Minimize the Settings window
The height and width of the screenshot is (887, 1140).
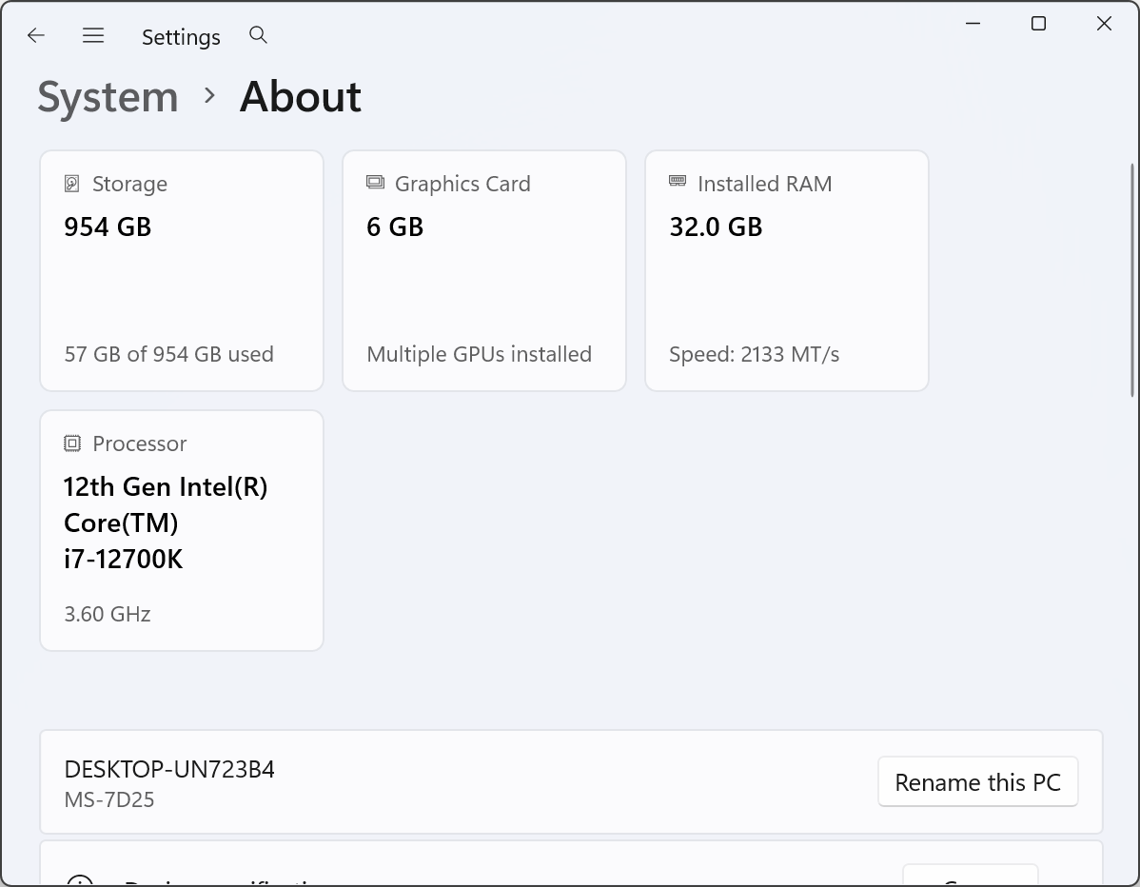tap(973, 24)
